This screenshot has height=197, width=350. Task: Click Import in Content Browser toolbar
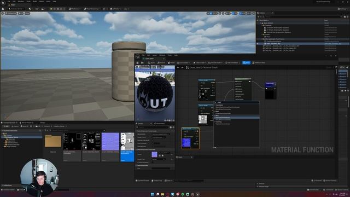15,126
